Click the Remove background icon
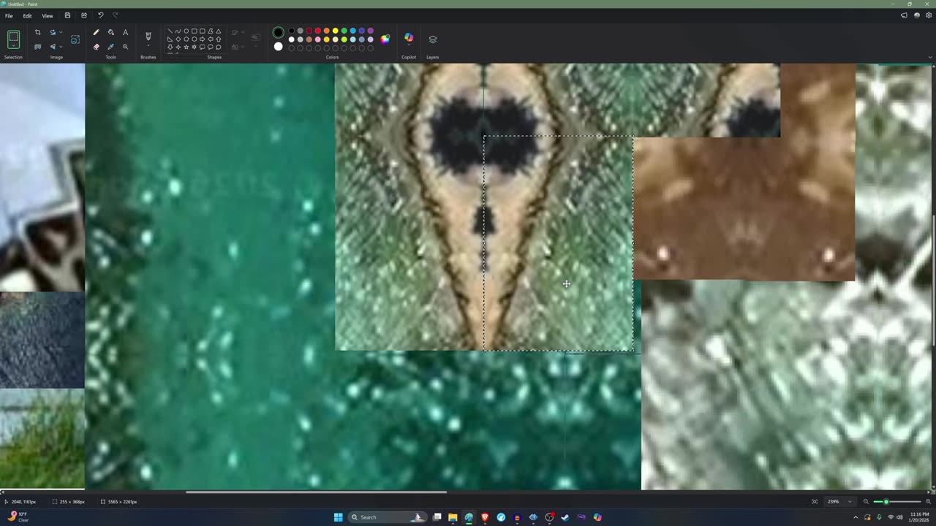Image resolution: width=936 pixels, height=526 pixels. click(x=37, y=47)
